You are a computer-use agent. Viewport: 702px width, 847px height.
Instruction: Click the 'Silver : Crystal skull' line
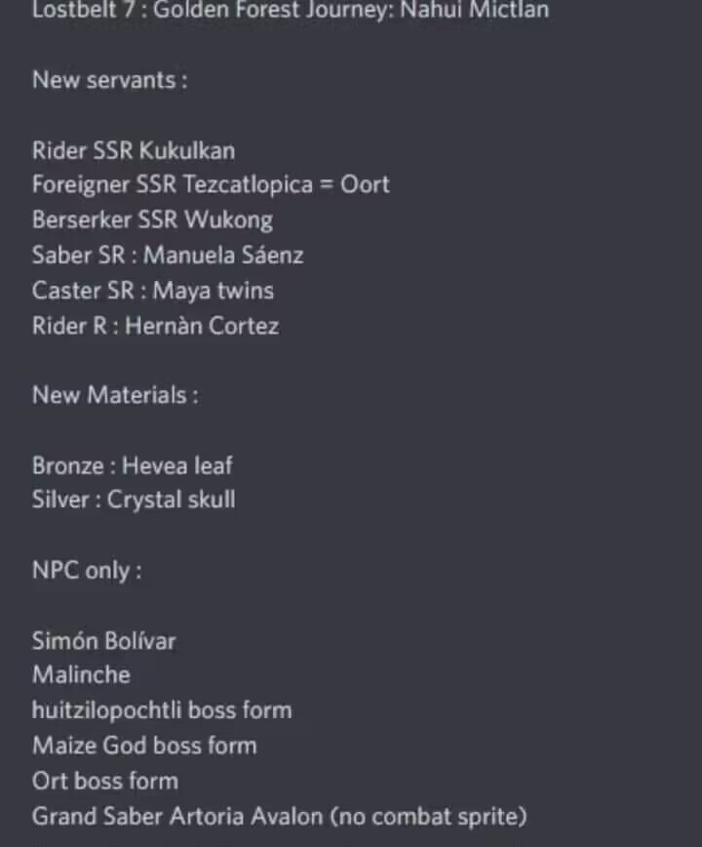tap(134, 501)
